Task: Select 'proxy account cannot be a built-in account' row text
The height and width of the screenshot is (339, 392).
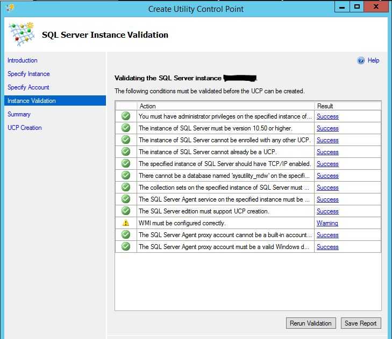Action: coord(225,235)
